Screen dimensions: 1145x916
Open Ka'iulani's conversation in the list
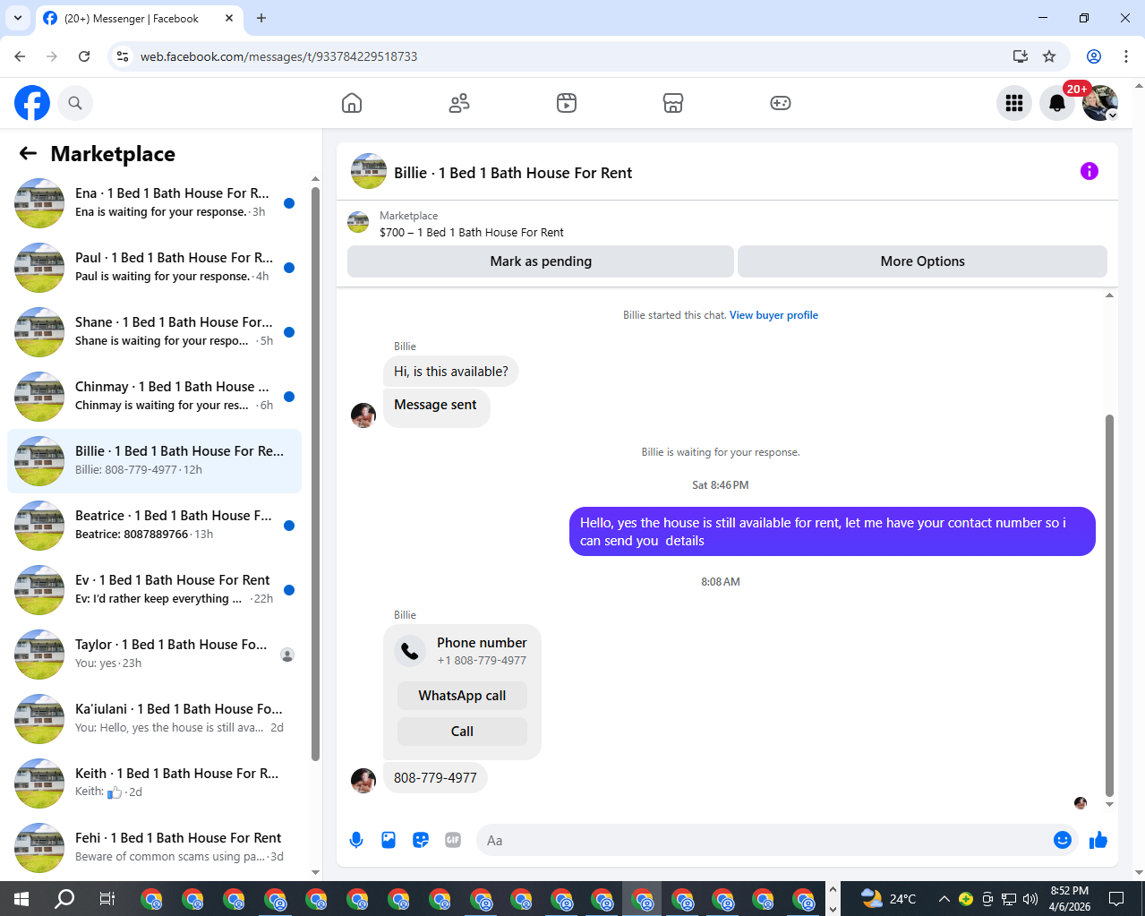[154, 719]
